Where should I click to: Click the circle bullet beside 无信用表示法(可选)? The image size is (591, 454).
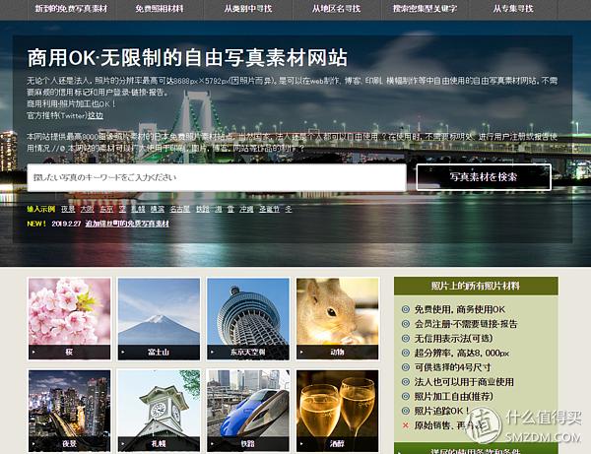click(406, 339)
